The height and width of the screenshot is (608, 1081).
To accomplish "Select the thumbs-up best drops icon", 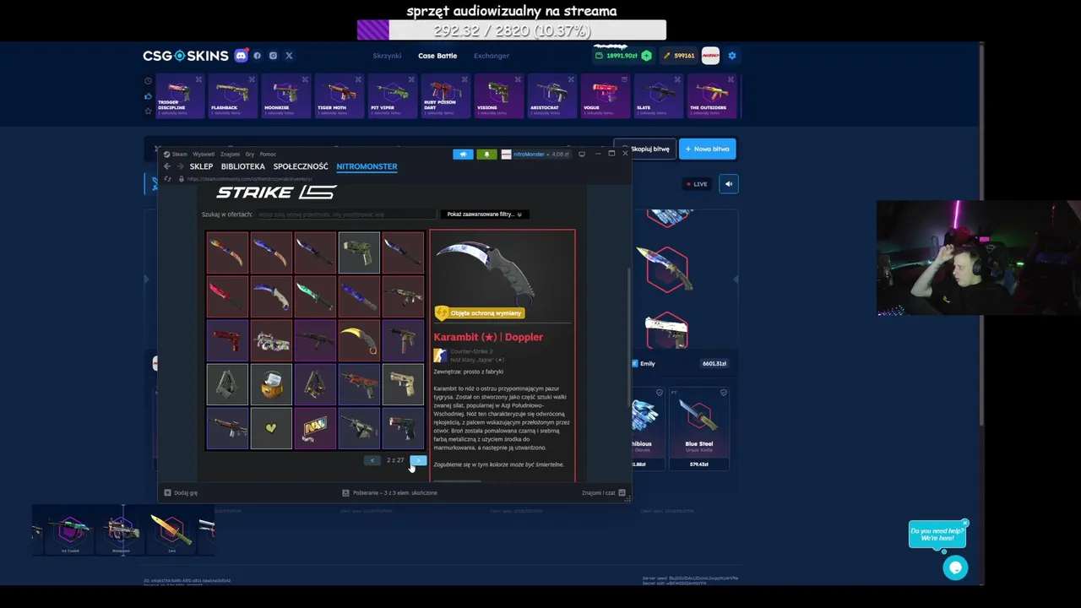I will click(x=148, y=96).
